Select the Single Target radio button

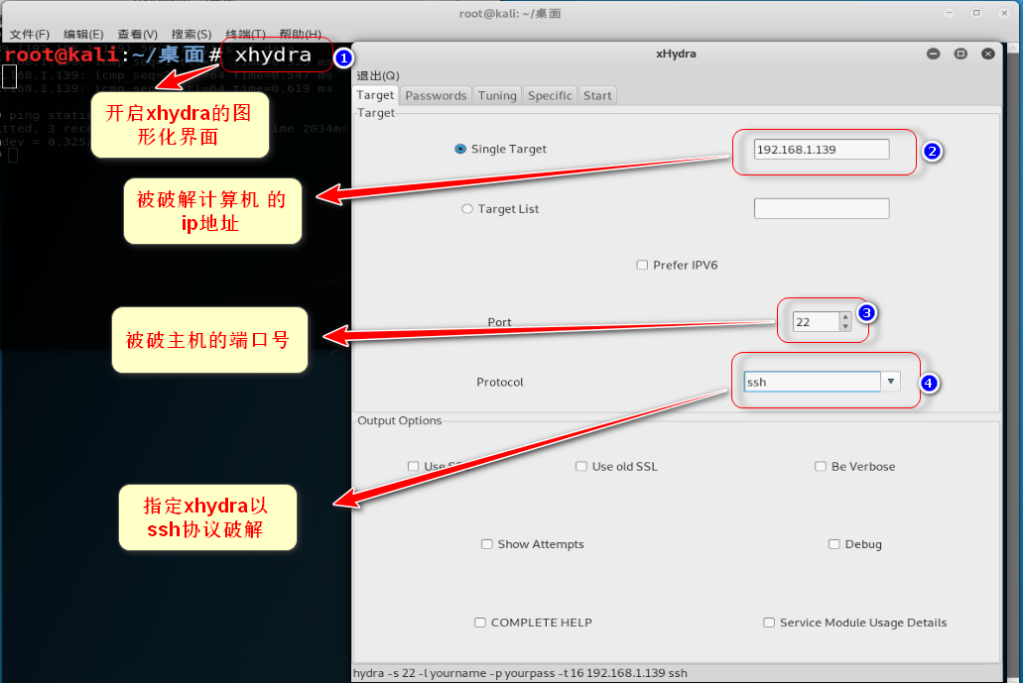pos(458,149)
